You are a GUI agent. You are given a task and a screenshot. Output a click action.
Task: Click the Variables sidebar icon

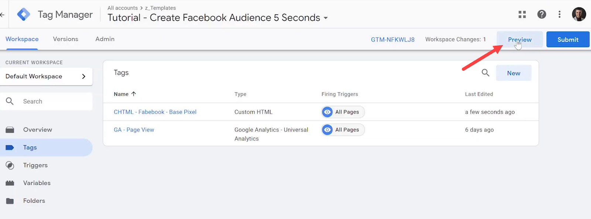10,183
